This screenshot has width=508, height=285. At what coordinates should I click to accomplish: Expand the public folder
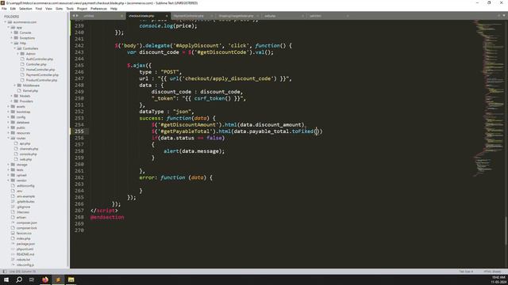9,127
